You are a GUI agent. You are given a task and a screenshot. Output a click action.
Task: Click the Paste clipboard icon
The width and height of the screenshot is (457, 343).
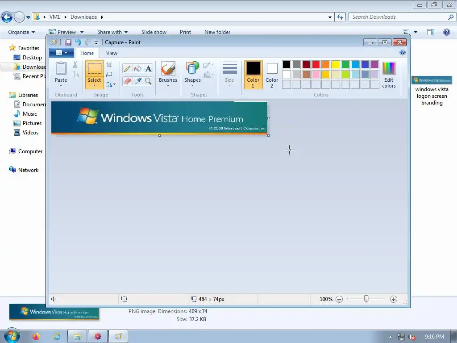(x=61, y=68)
